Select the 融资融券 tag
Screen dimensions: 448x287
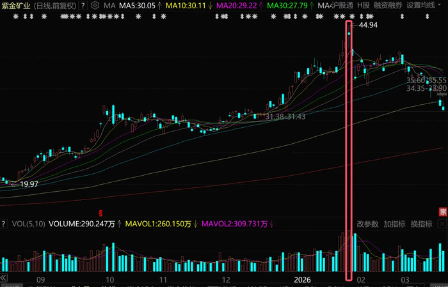click(x=388, y=5)
